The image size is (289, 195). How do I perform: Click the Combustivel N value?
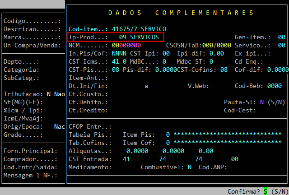(190, 167)
